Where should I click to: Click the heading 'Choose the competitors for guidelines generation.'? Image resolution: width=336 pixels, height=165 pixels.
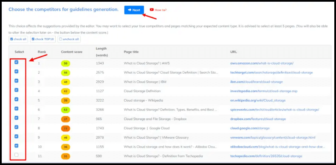coord(63,9)
